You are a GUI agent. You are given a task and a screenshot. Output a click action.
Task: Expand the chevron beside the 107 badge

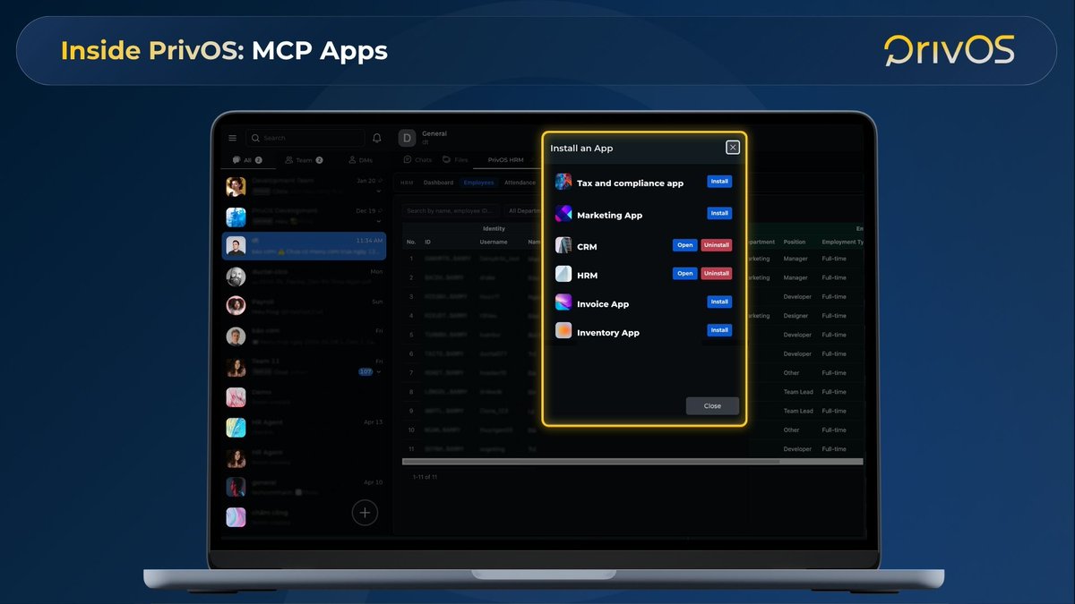click(379, 371)
